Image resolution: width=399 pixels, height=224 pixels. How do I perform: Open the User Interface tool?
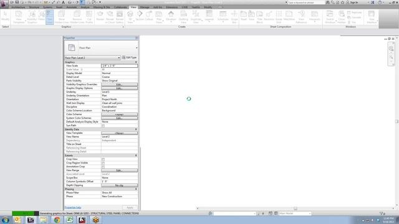click(372, 17)
